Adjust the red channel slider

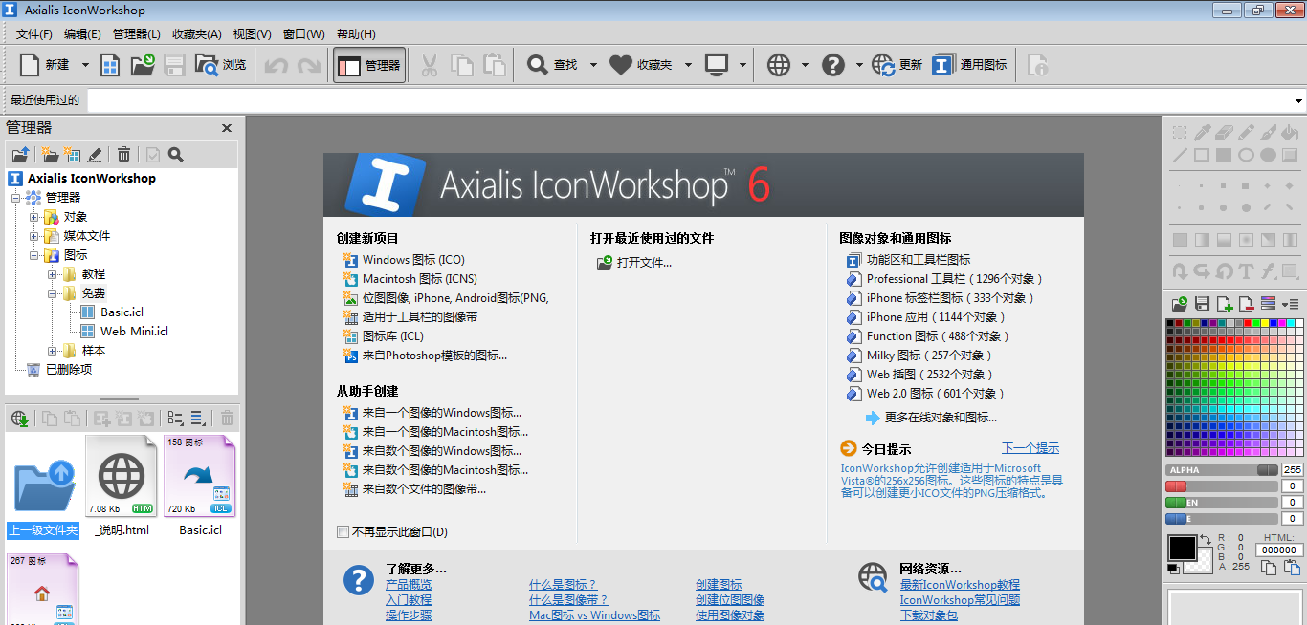click(x=1222, y=486)
